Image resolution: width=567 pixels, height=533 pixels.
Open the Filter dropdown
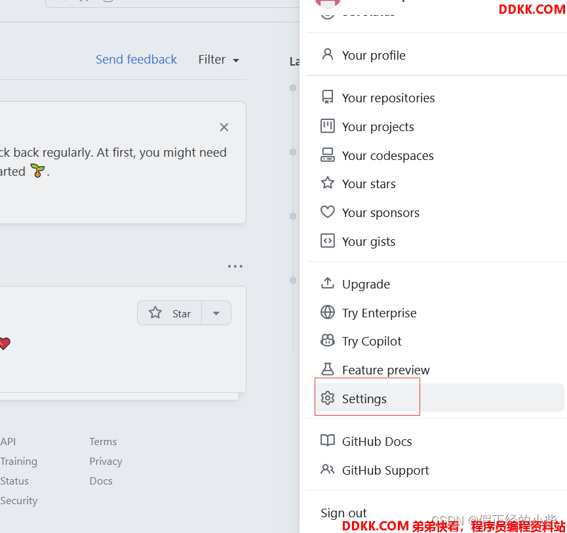click(218, 60)
